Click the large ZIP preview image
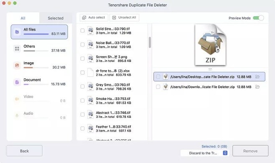This screenshot has width=275, height=163. (210, 45)
